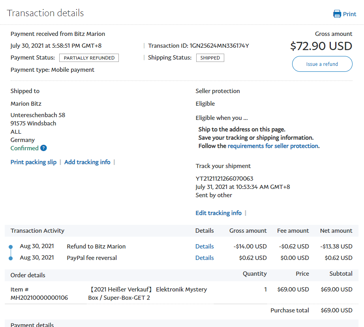Click the SHIPPED status badge
Image resolution: width=364 pixels, height=327 pixels.
point(210,58)
